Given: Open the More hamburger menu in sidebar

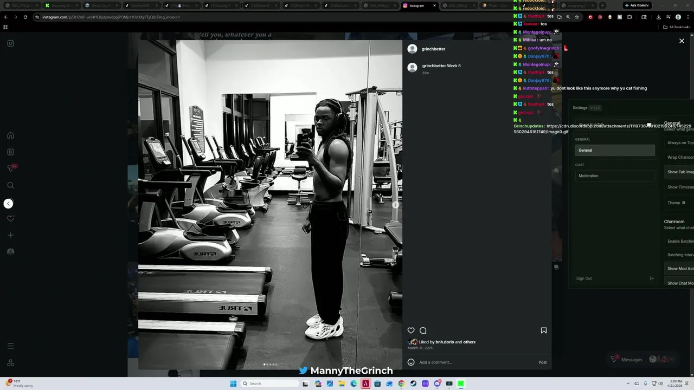Looking at the screenshot, I should 10,346.
